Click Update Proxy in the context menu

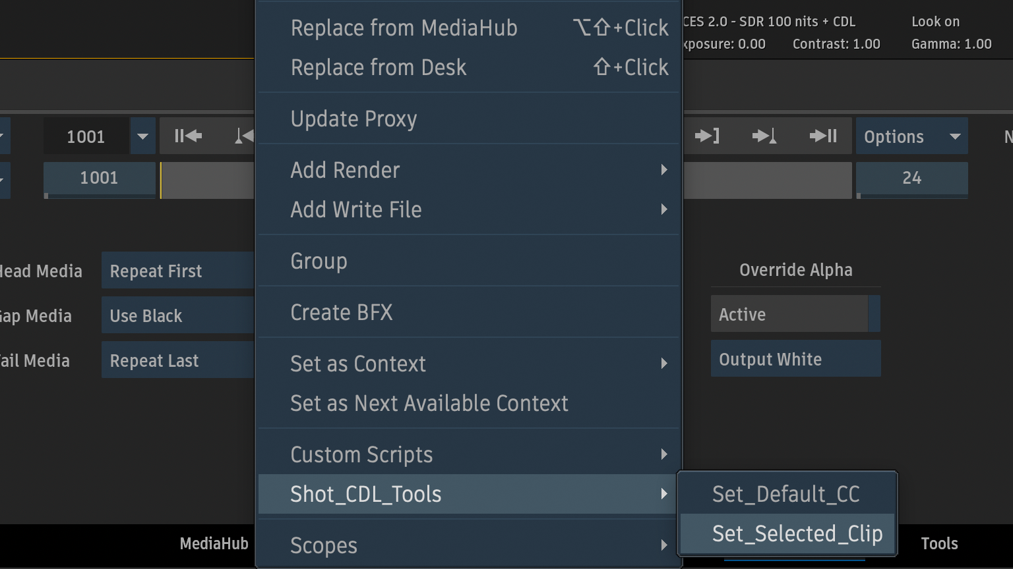tap(353, 119)
